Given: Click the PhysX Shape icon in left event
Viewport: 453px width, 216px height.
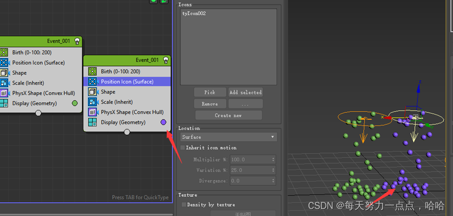Looking at the screenshot, I should (4, 93).
